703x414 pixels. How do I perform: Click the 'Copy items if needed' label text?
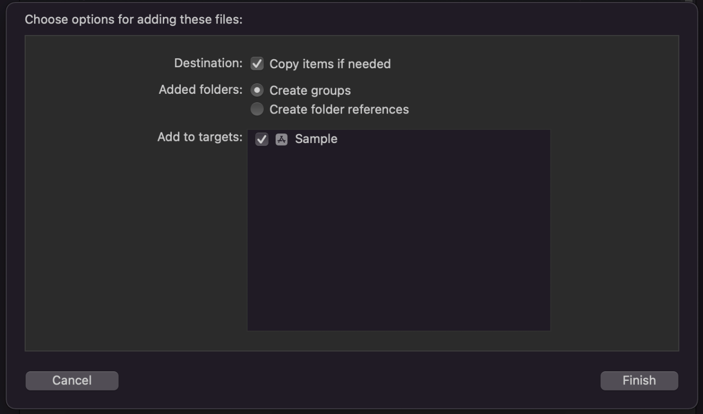point(330,64)
